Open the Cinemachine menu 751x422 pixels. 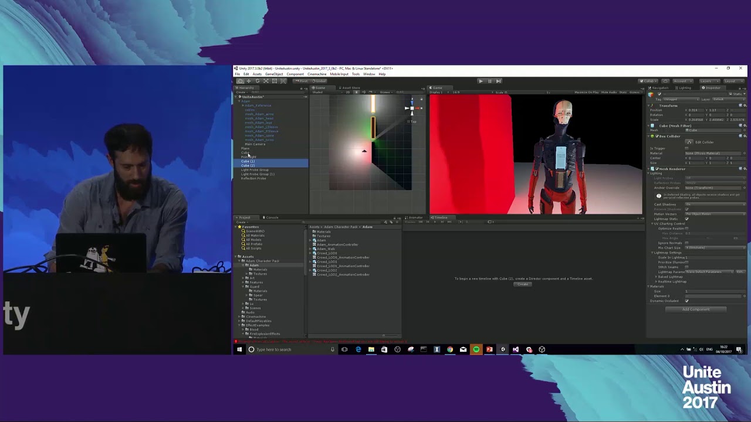pos(317,74)
